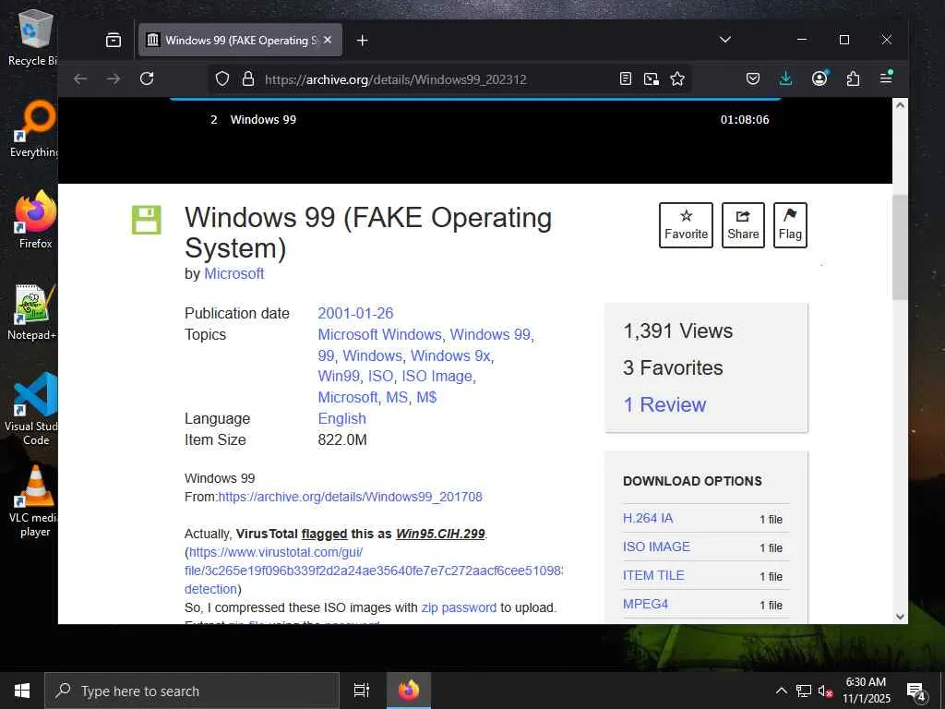Click Firefox icon in taskbar
Viewport: 945px width, 709px height.
point(408,691)
